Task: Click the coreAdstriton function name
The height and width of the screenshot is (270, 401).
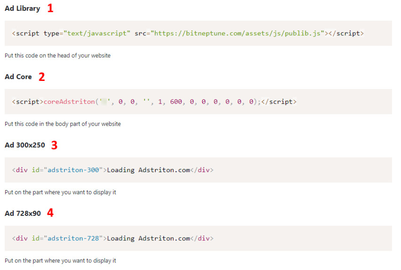Action: [69, 102]
